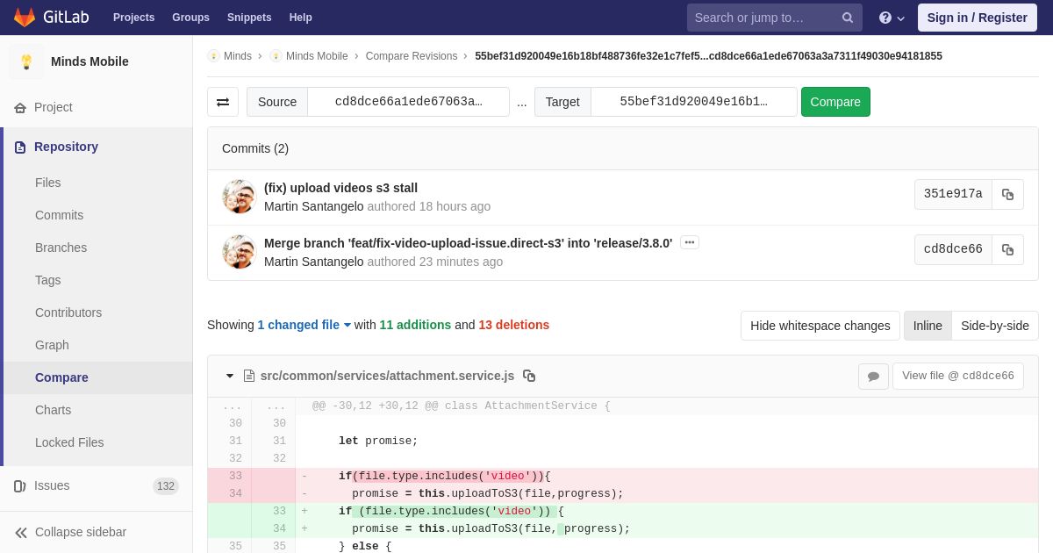Open the Snippets menu item
Viewport: 1053px width, 553px height.
click(249, 18)
